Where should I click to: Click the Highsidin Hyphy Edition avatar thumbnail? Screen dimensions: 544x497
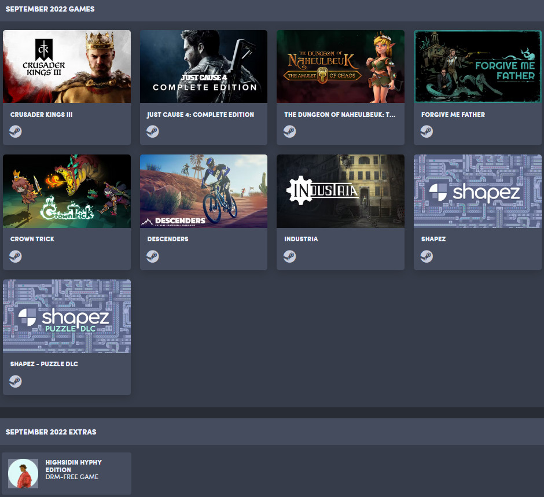pos(23,473)
